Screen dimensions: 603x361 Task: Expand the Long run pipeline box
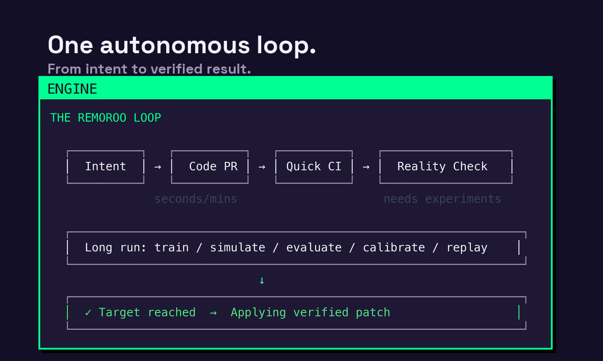[296, 247]
